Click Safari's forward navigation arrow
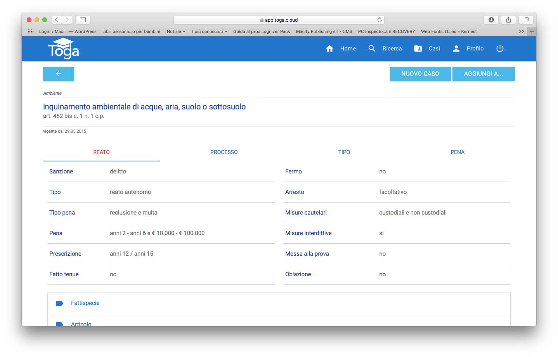Screen dimensions: 558x357 click(x=67, y=19)
